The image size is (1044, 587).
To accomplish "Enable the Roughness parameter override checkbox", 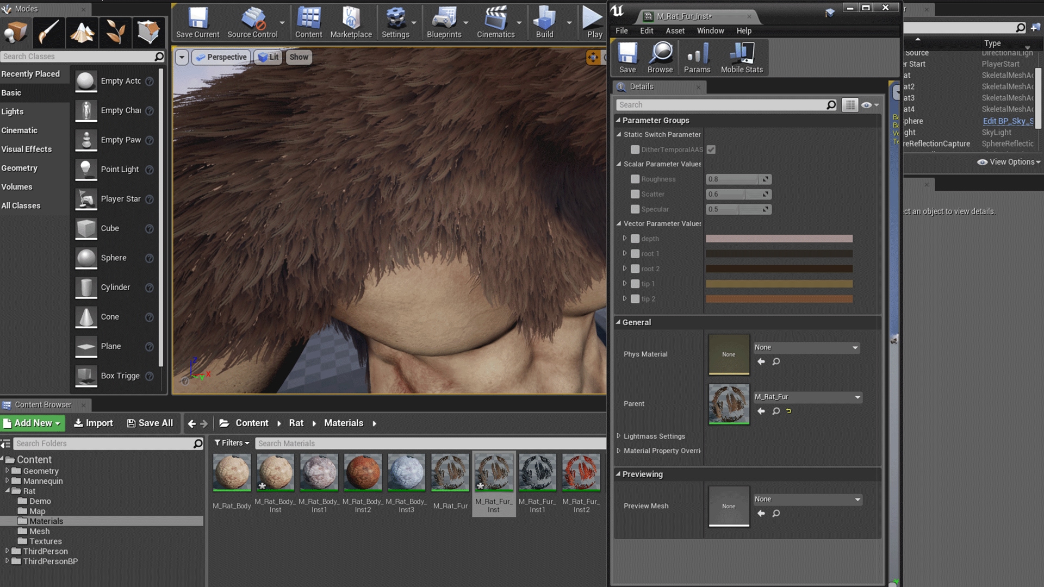I will pos(635,179).
